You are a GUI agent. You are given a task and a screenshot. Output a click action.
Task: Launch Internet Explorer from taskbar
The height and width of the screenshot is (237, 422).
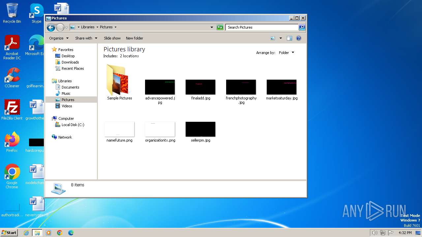26,233
